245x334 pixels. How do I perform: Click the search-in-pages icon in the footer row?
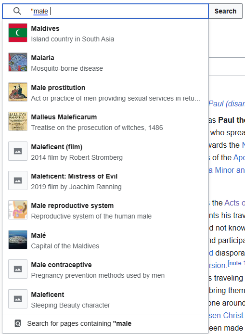point(18,323)
